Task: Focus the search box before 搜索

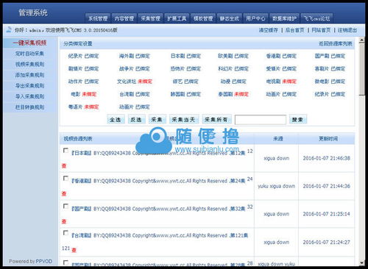Action: pyautogui.click(x=261, y=120)
